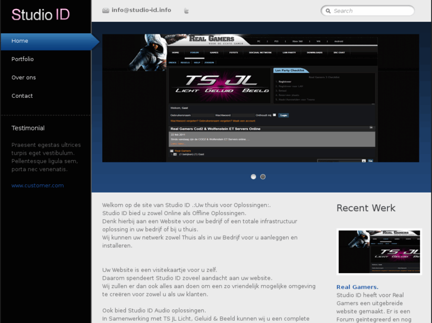Click the Recent Werk heading
Viewport: 432px width, 323px height.
point(366,208)
